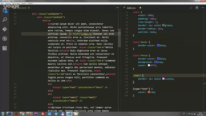Open more actions menu for style.css editor

click(203, 8)
